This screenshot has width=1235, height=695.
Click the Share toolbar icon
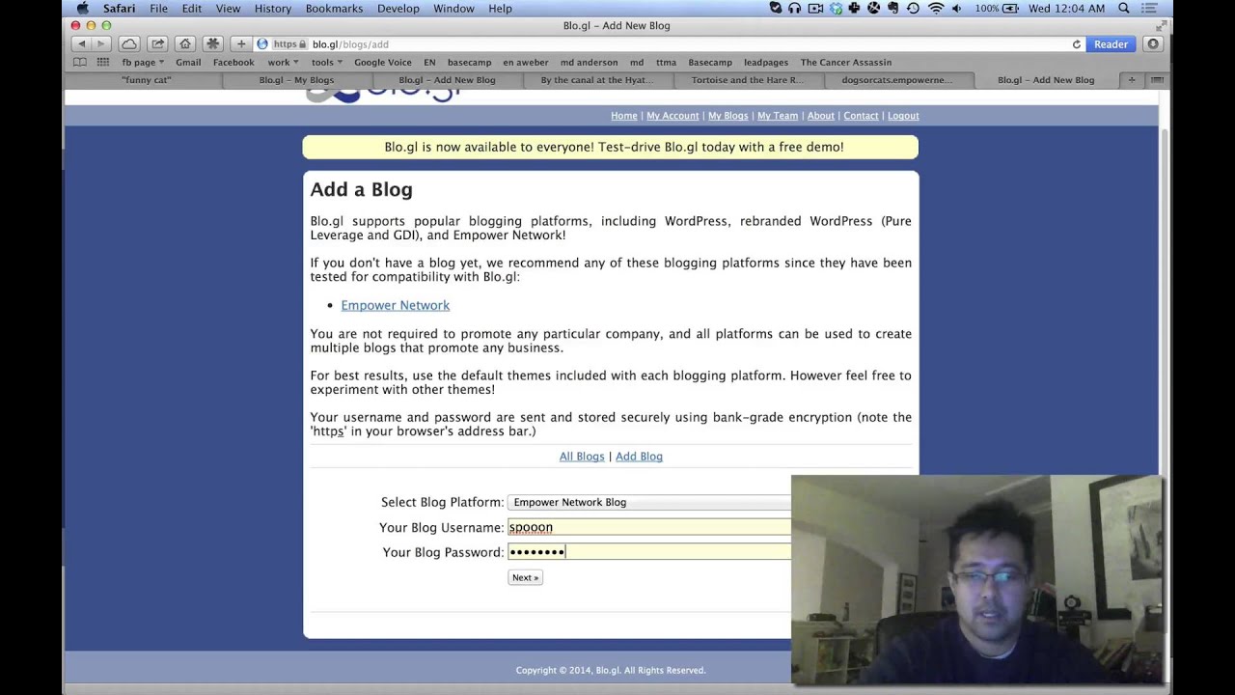pos(157,44)
